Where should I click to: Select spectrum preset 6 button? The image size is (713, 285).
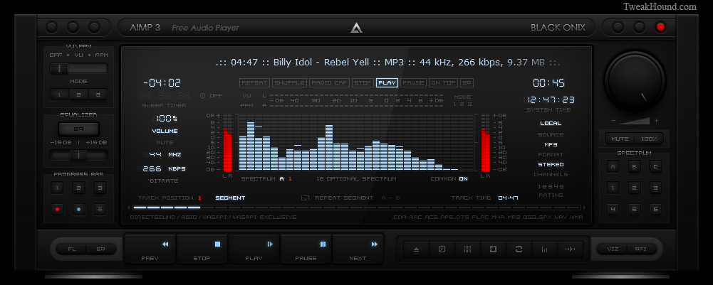(655, 209)
